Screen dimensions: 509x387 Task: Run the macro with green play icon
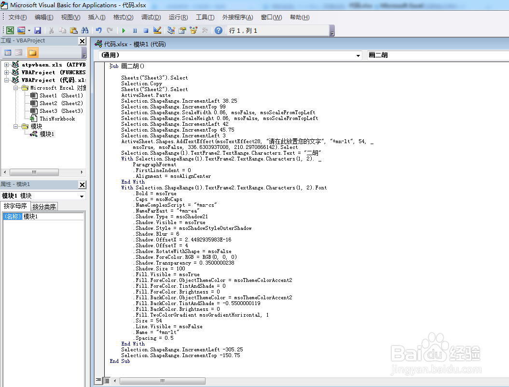124,30
